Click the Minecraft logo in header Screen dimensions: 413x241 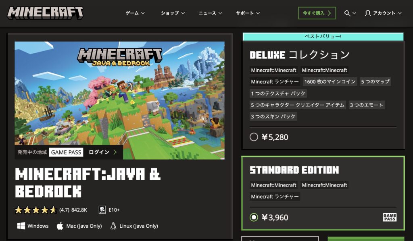pos(45,13)
